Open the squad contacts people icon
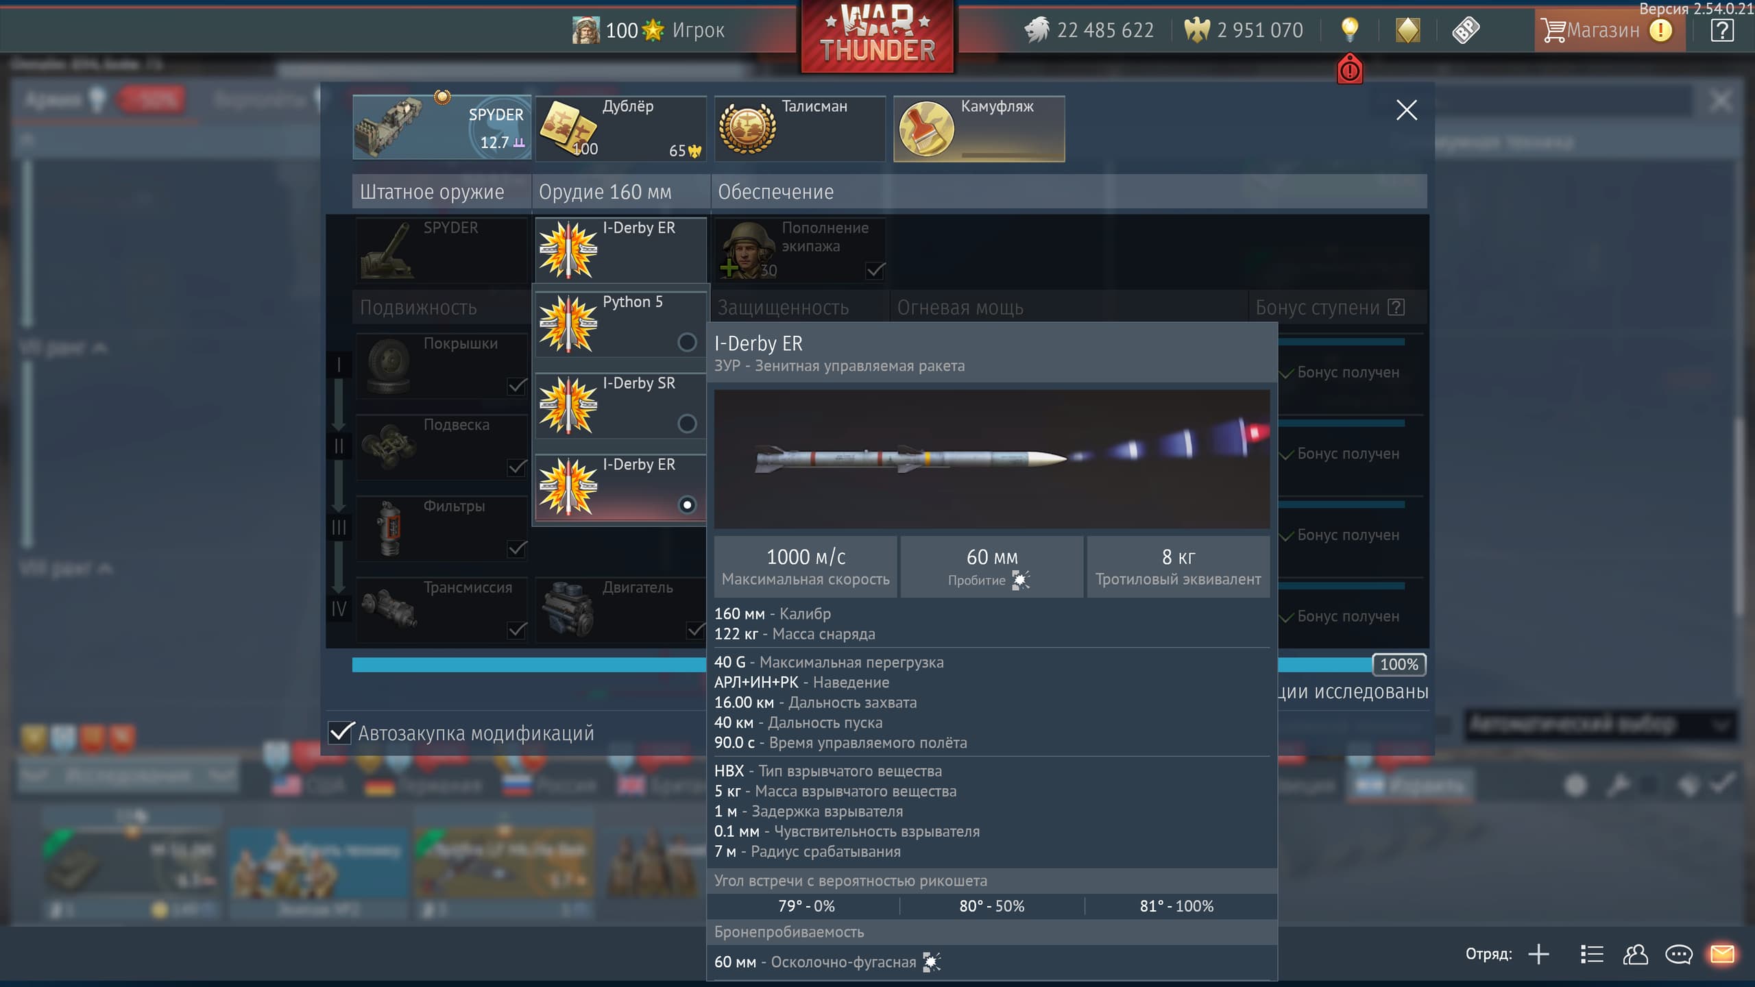Image resolution: width=1755 pixels, height=987 pixels. [1635, 953]
